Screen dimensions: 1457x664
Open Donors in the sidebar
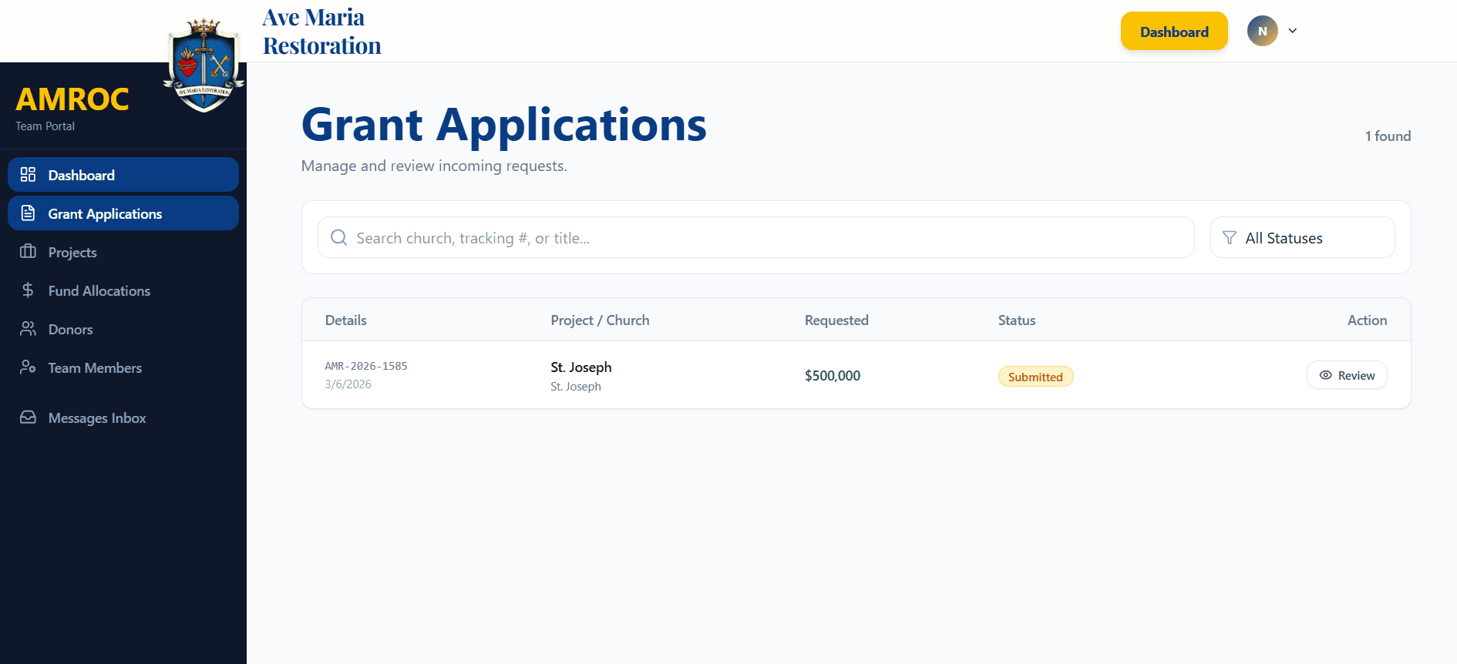tap(123, 328)
